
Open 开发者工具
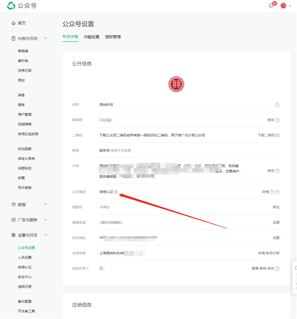(26, 311)
